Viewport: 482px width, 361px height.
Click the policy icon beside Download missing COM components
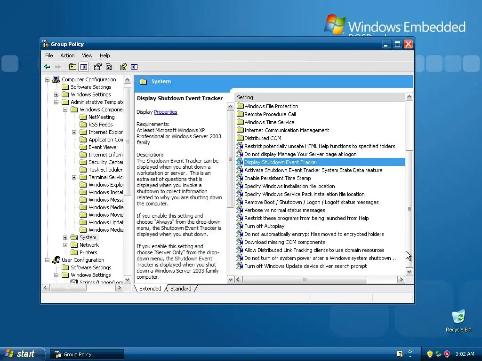click(240, 242)
